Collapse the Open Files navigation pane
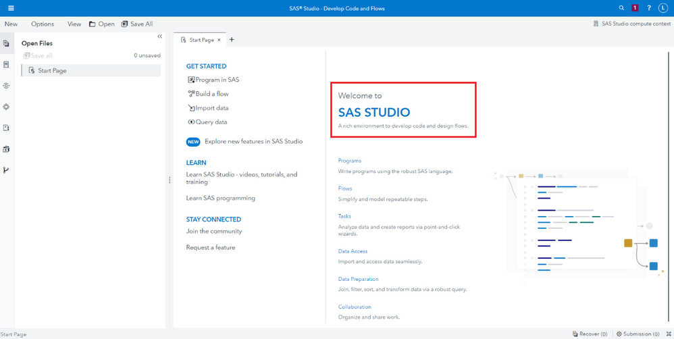 click(x=159, y=36)
